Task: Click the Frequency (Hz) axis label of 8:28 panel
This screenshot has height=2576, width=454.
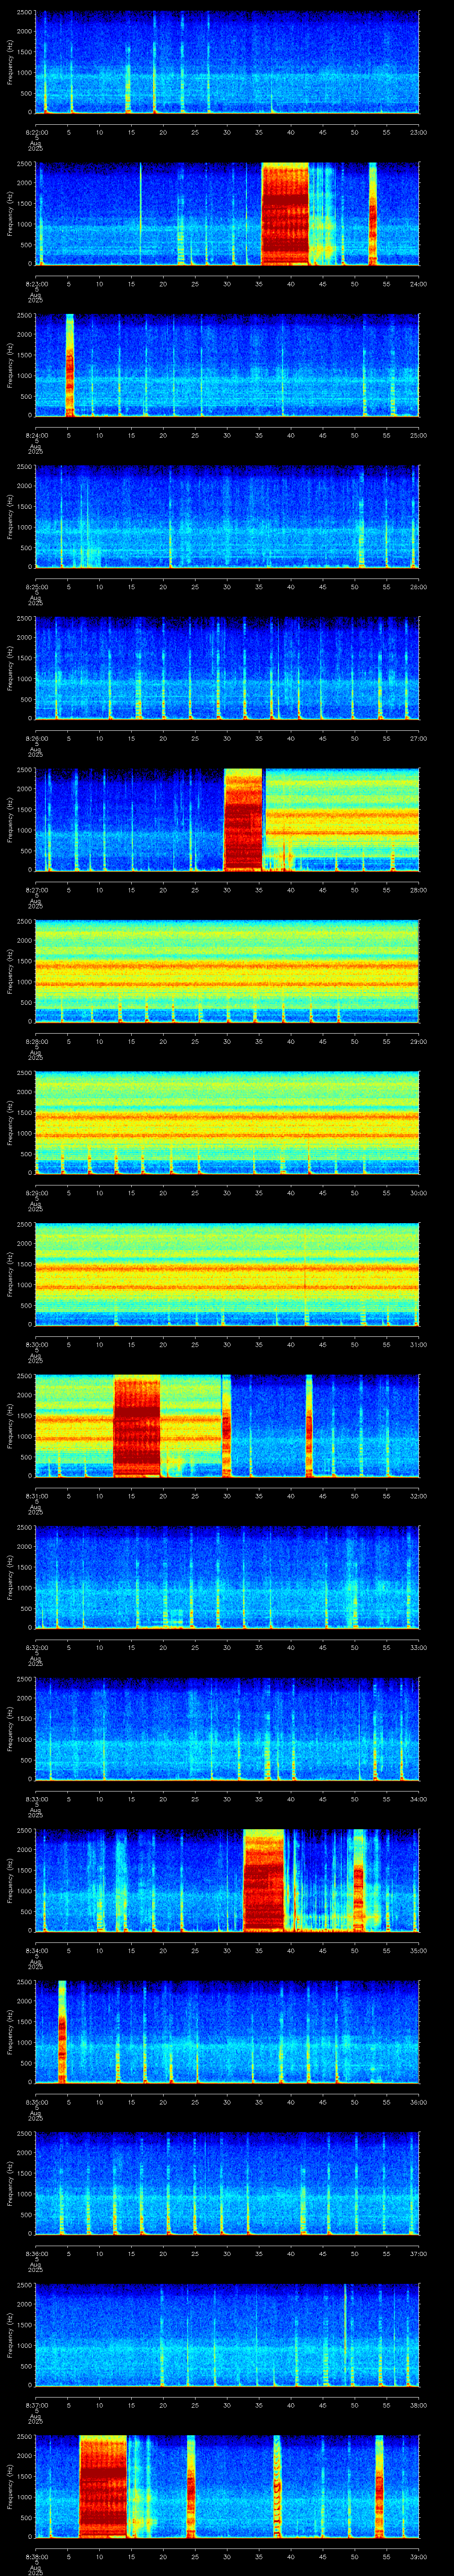Action: 10,971
